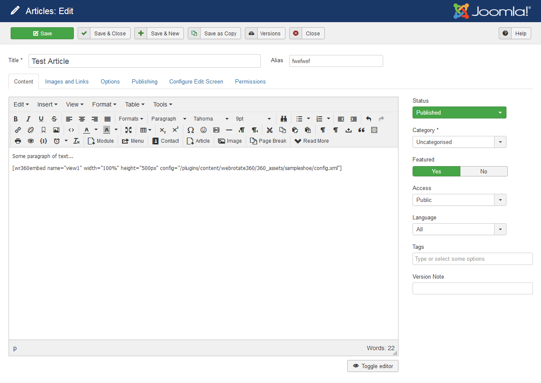
Task: Open the Access Public dropdown
Action: point(460,200)
